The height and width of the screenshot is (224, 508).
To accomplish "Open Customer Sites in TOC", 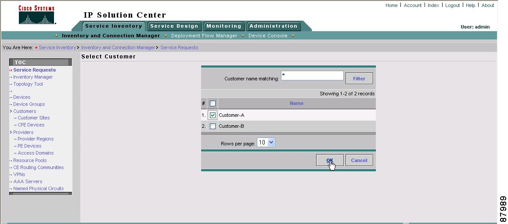I will (x=34, y=118).
